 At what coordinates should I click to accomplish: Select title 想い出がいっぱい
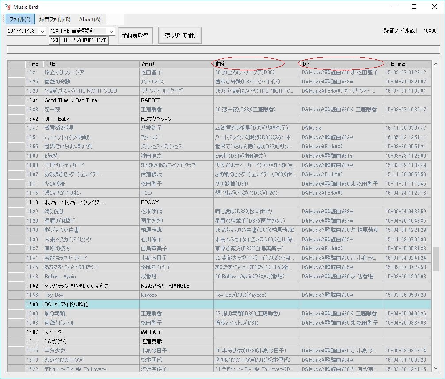point(63,193)
